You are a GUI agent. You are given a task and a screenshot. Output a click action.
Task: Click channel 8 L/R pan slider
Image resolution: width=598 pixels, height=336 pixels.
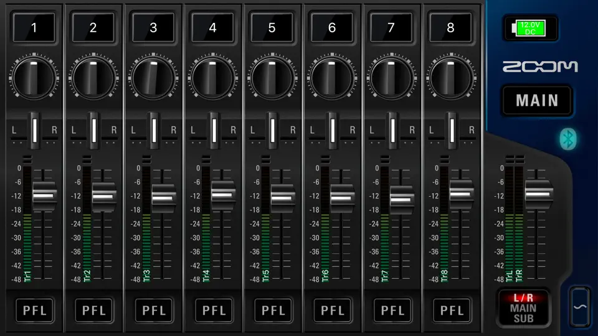(452, 131)
